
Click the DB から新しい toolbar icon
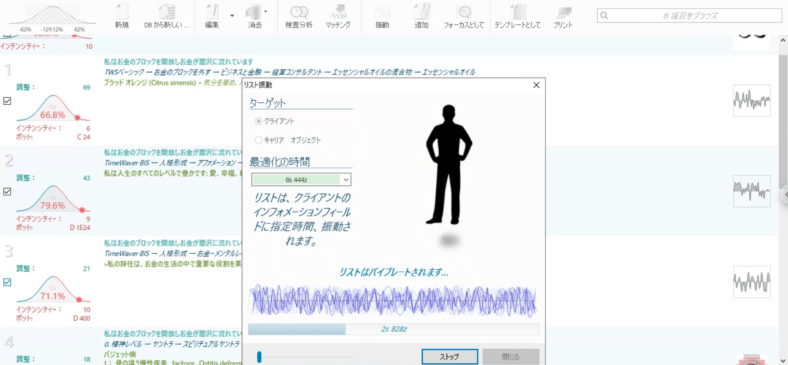166,16
